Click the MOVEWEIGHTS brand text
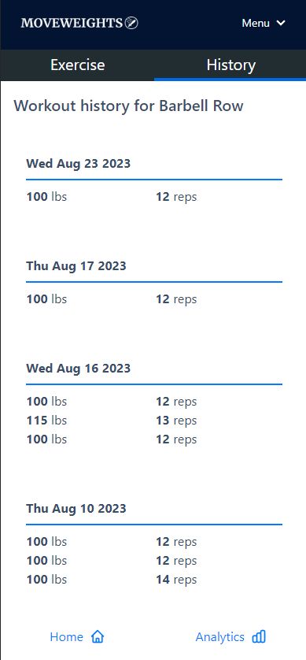 click(72, 23)
